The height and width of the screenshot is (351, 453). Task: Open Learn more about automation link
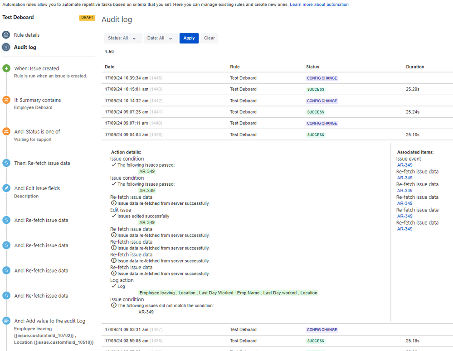(x=319, y=5)
